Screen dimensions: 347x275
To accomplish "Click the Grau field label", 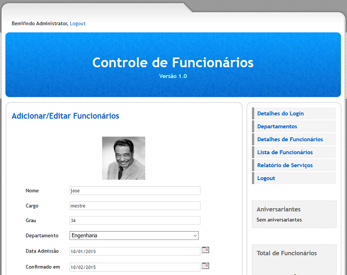I will pos(31,221).
